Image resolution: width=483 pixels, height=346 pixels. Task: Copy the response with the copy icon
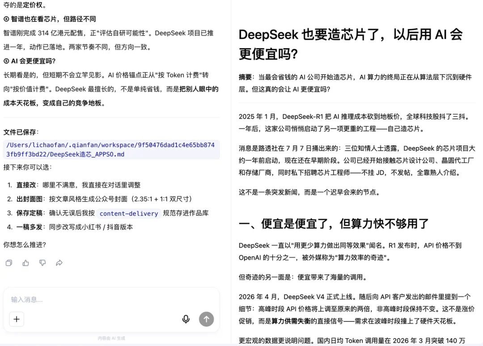tap(9, 263)
